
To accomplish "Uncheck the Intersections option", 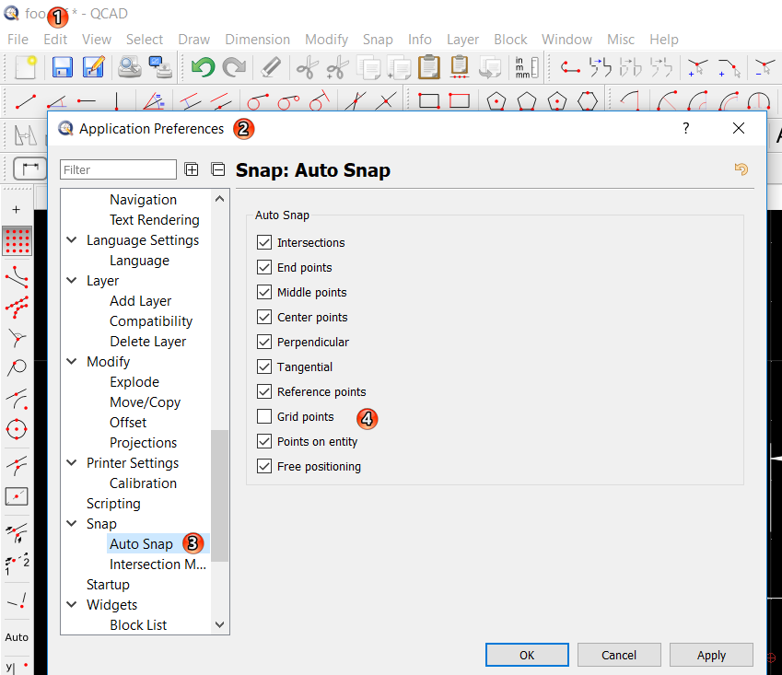I will [265, 243].
